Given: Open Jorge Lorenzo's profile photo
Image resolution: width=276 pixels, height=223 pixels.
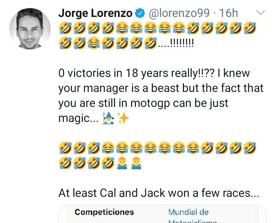Looking at the screenshot, I should click(x=30, y=29).
